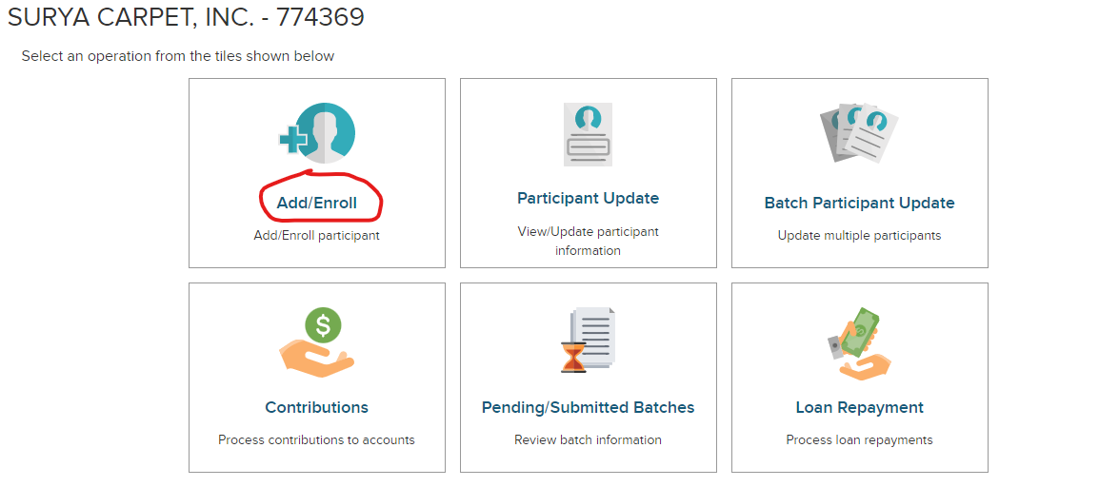1119x487 pixels.
Task: Open the Pending/Submitted Batches link
Action: point(588,407)
